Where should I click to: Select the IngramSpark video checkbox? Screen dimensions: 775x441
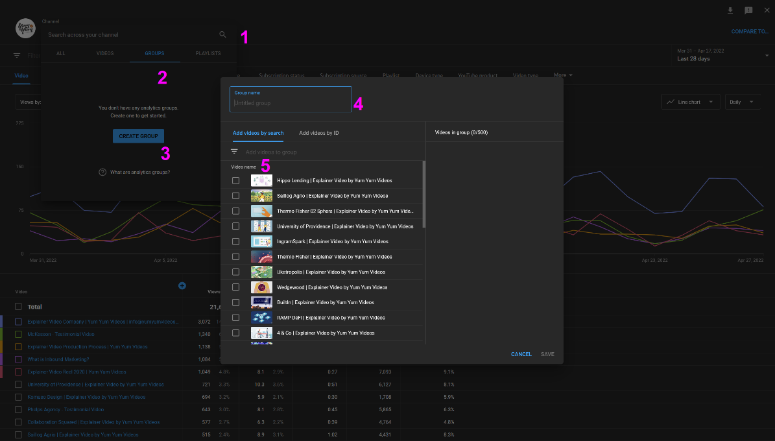click(x=236, y=241)
